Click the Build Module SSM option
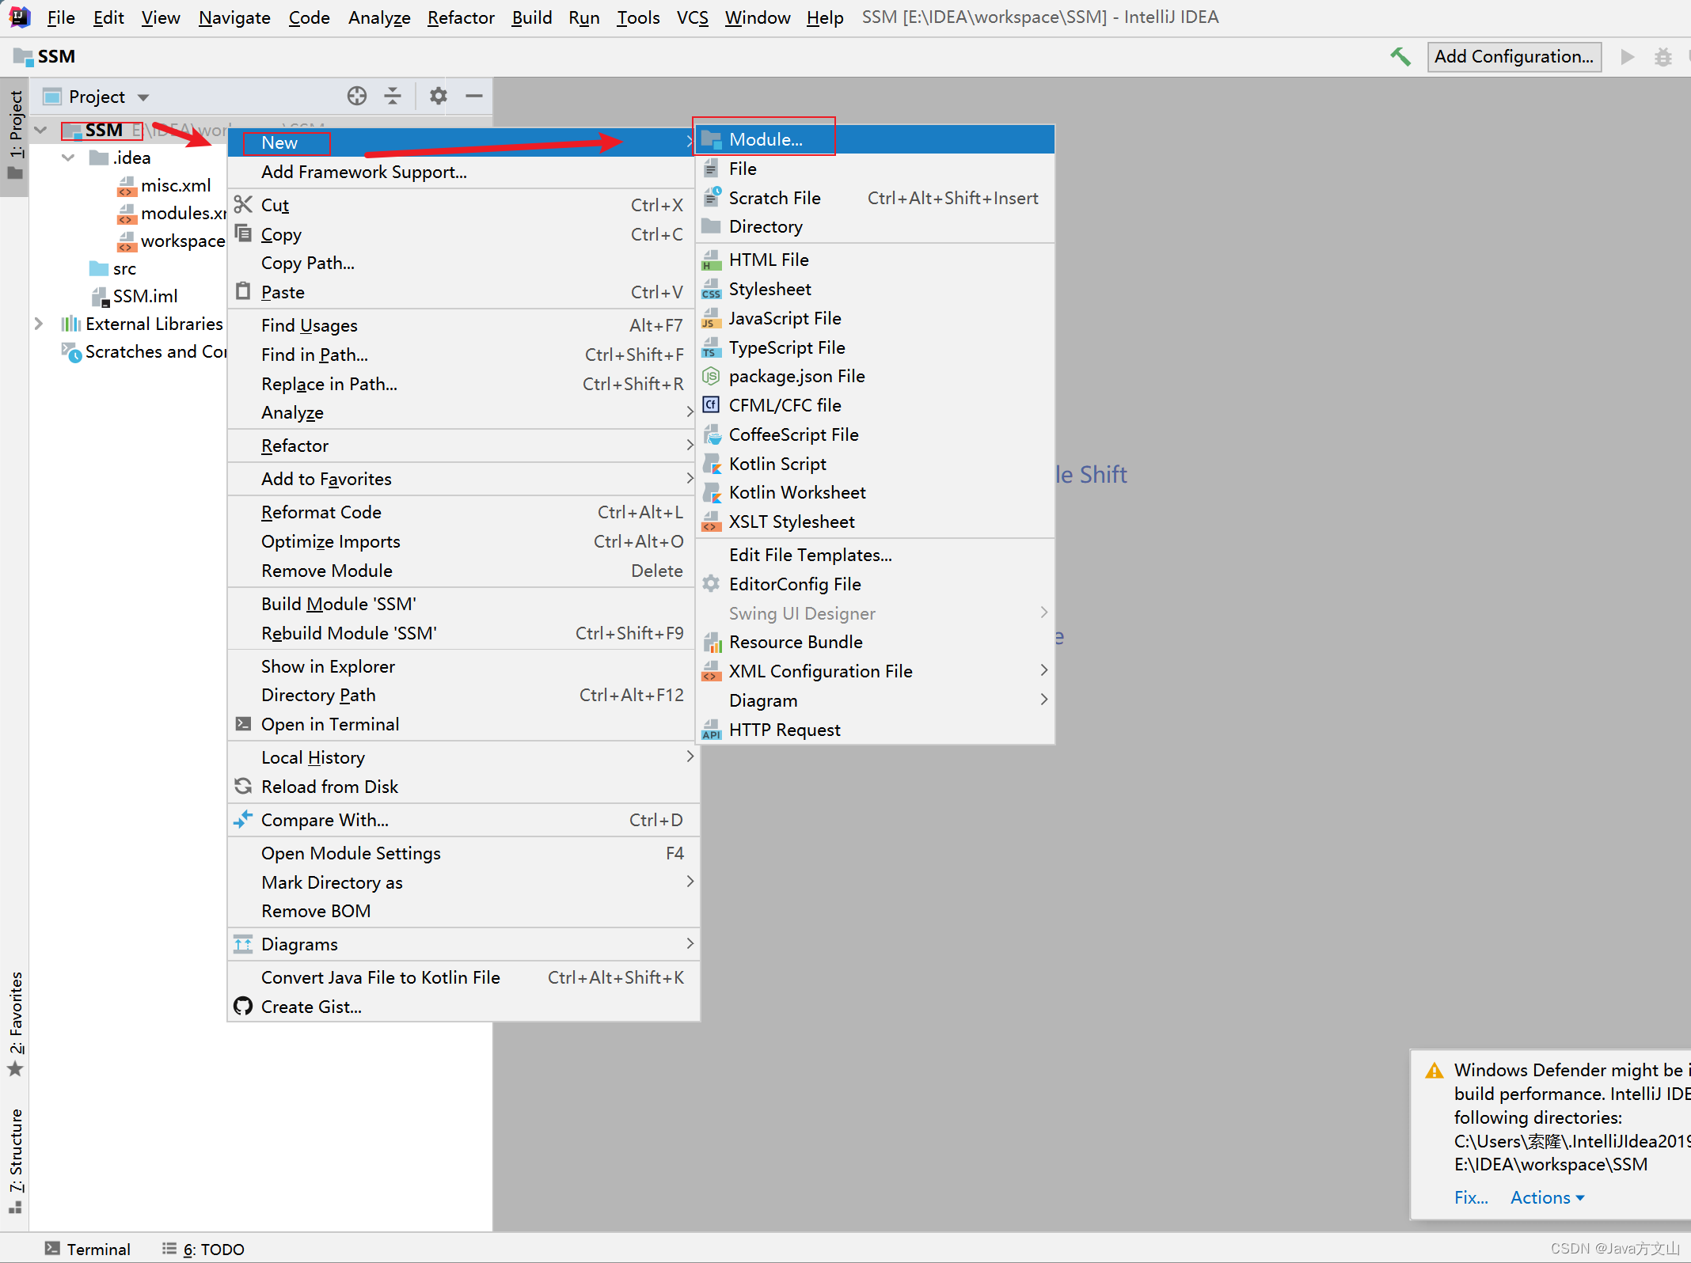Image resolution: width=1691 pixels, height=1263 pixels. click(337, 604)
